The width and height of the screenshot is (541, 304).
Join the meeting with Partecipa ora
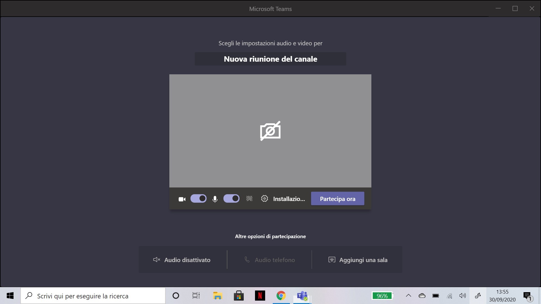point(338,199)
